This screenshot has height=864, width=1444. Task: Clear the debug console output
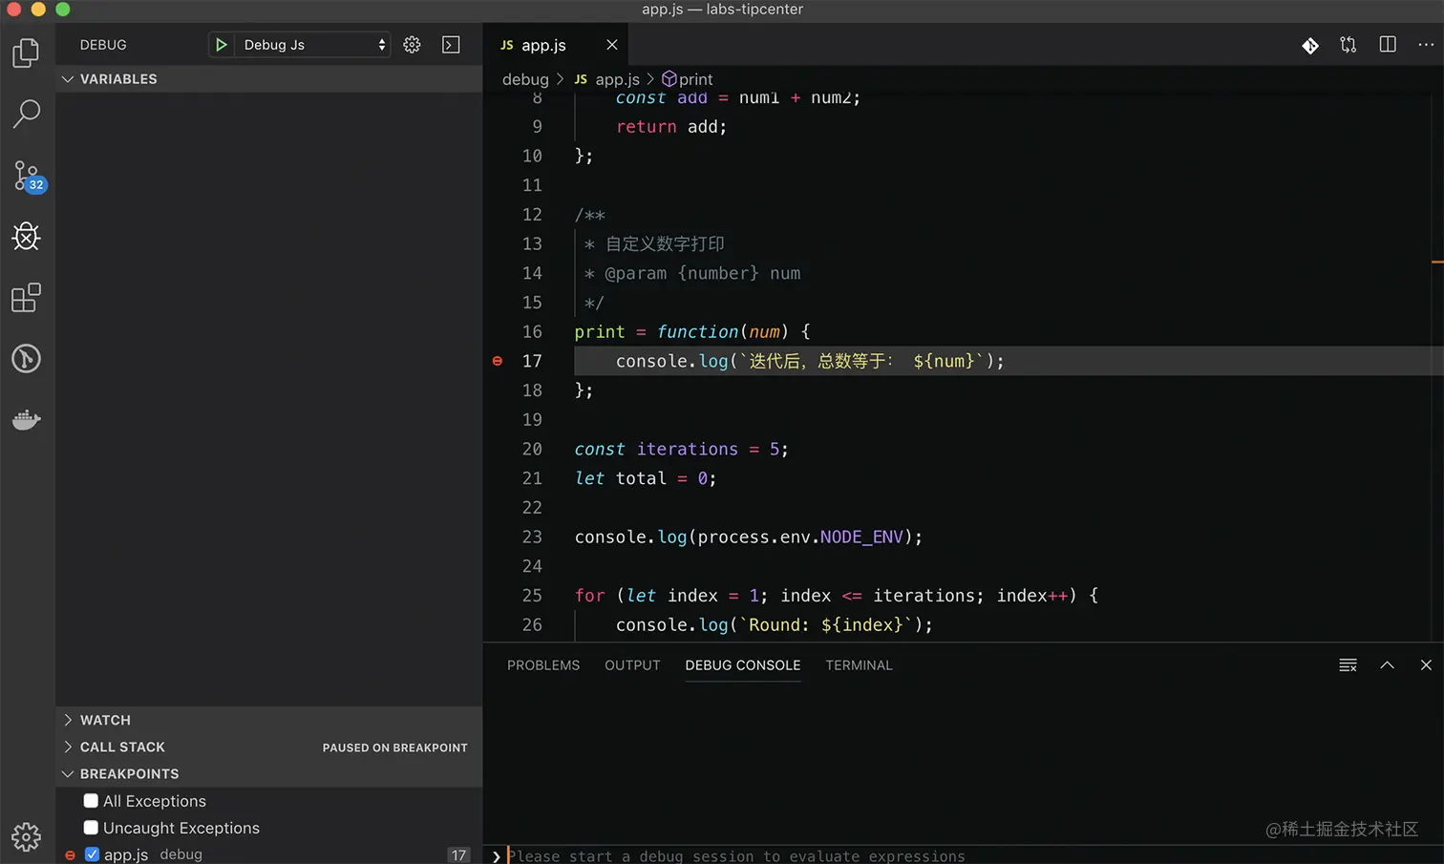(1348, 665)
